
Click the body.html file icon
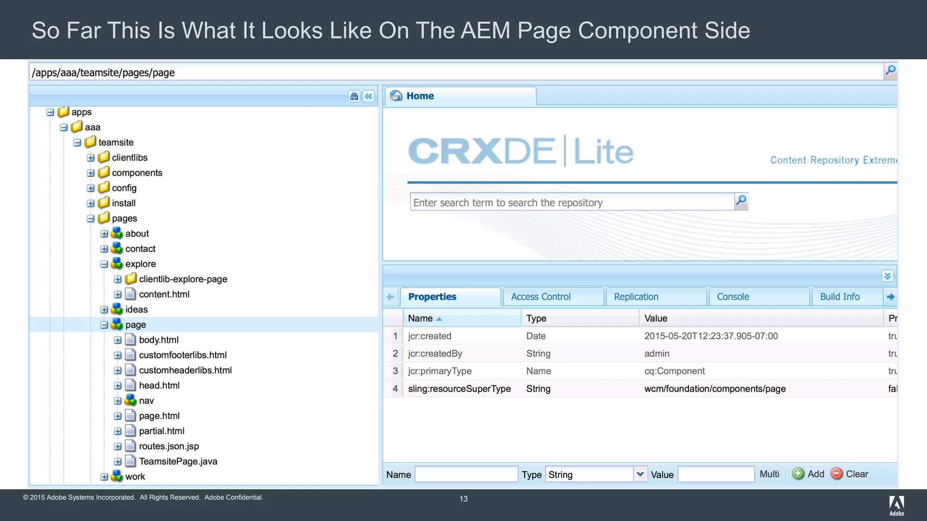point(130,340)
